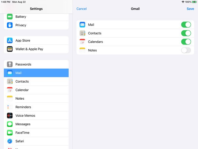
Task: Open Notes settings in the sidebar
Action: click(x=36, y=98)
